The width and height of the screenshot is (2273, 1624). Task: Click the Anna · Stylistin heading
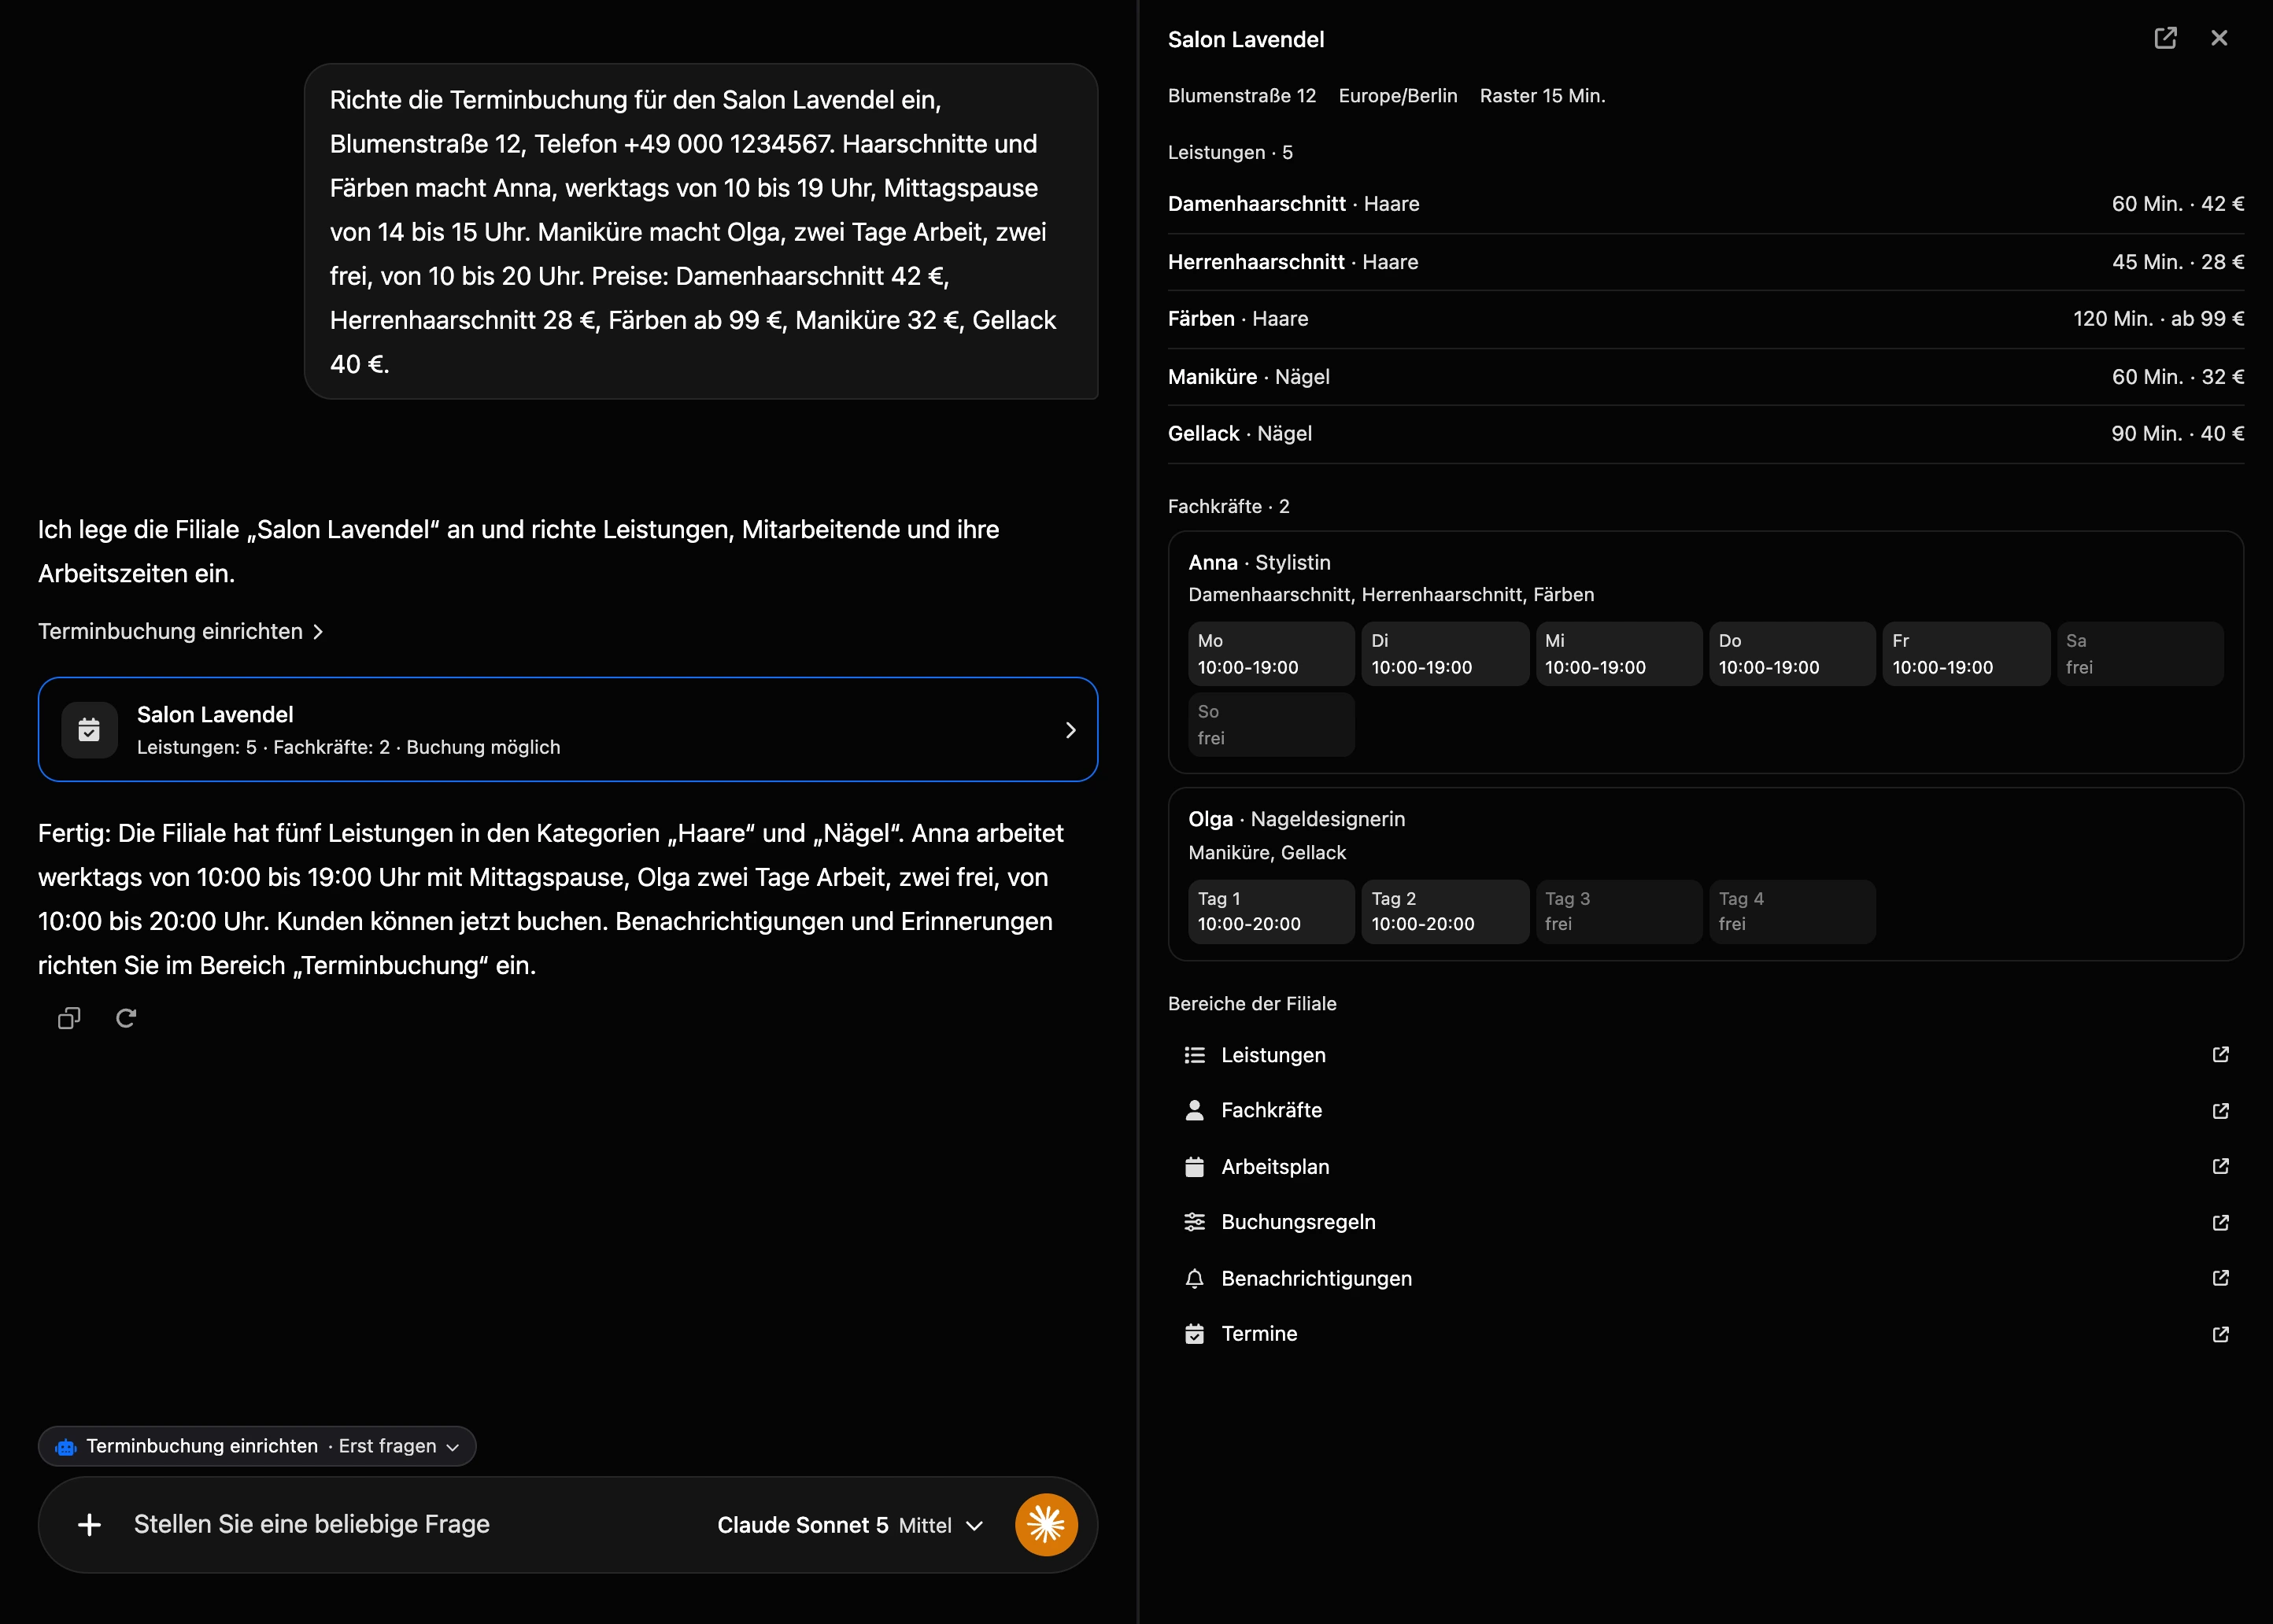coord(1259,563)
